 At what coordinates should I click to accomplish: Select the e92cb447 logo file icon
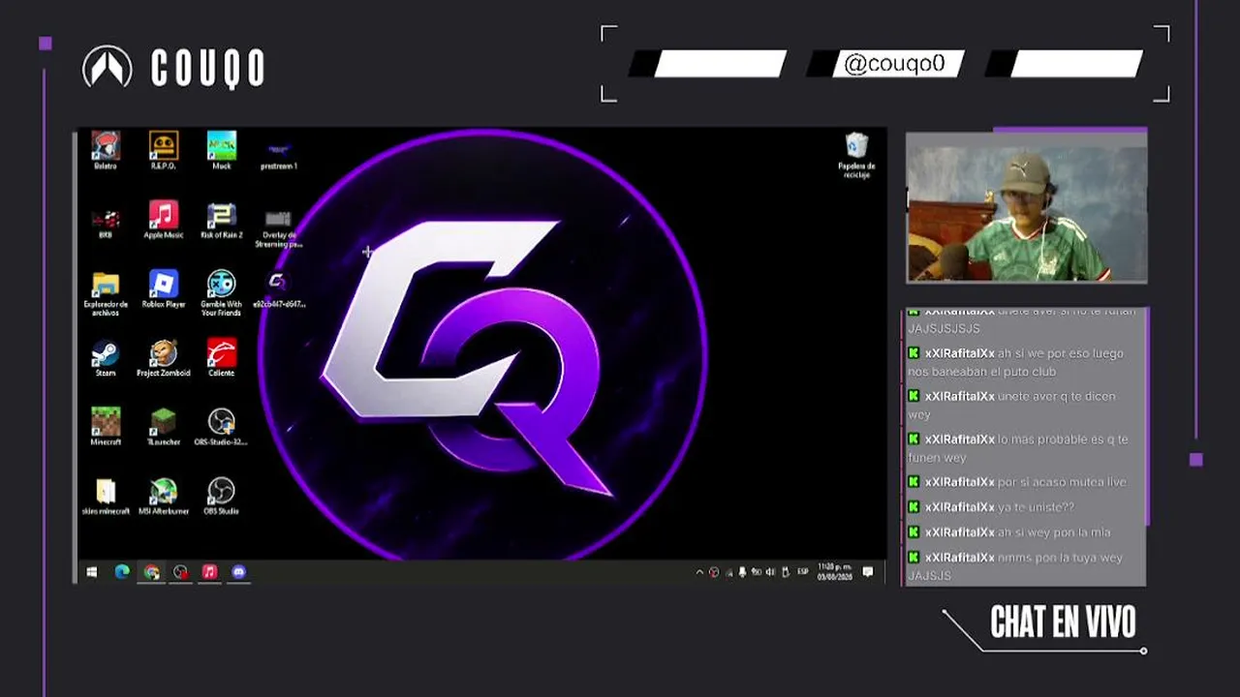[x=278, y=289]
